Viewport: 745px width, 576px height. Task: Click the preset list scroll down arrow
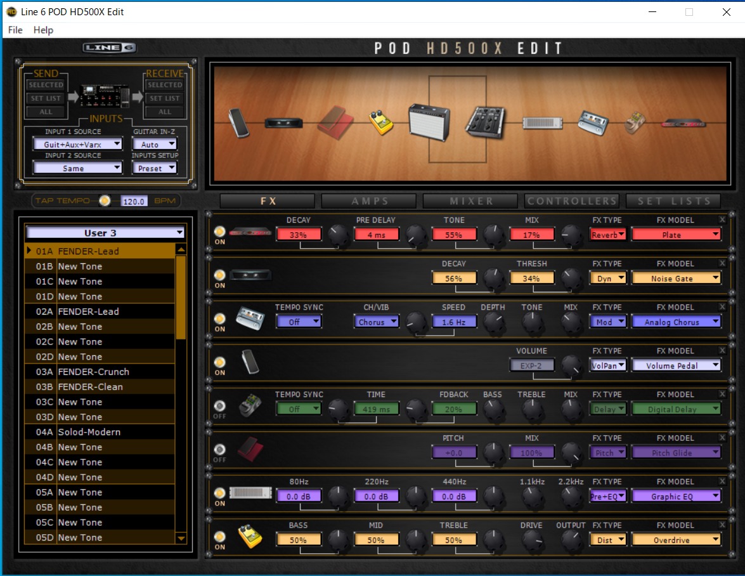[181, 539]
